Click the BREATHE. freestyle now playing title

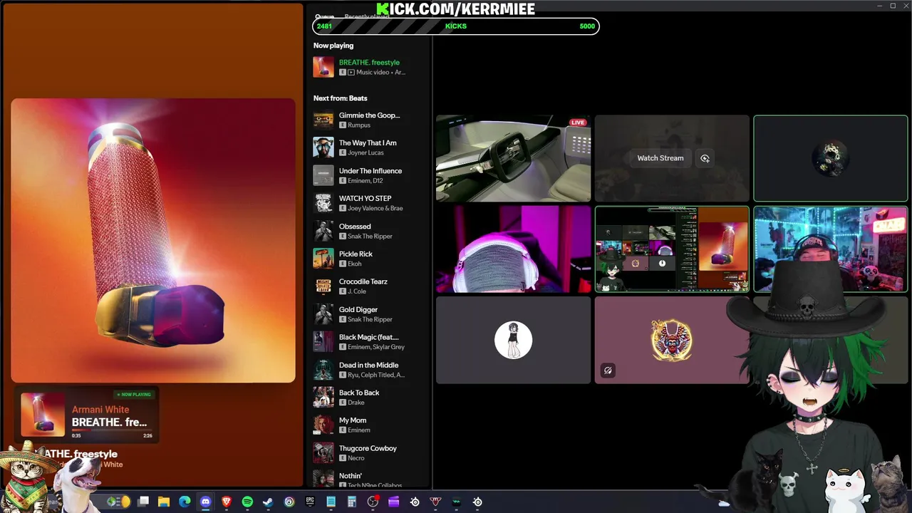pyautogui.click(x=369, y=62)
